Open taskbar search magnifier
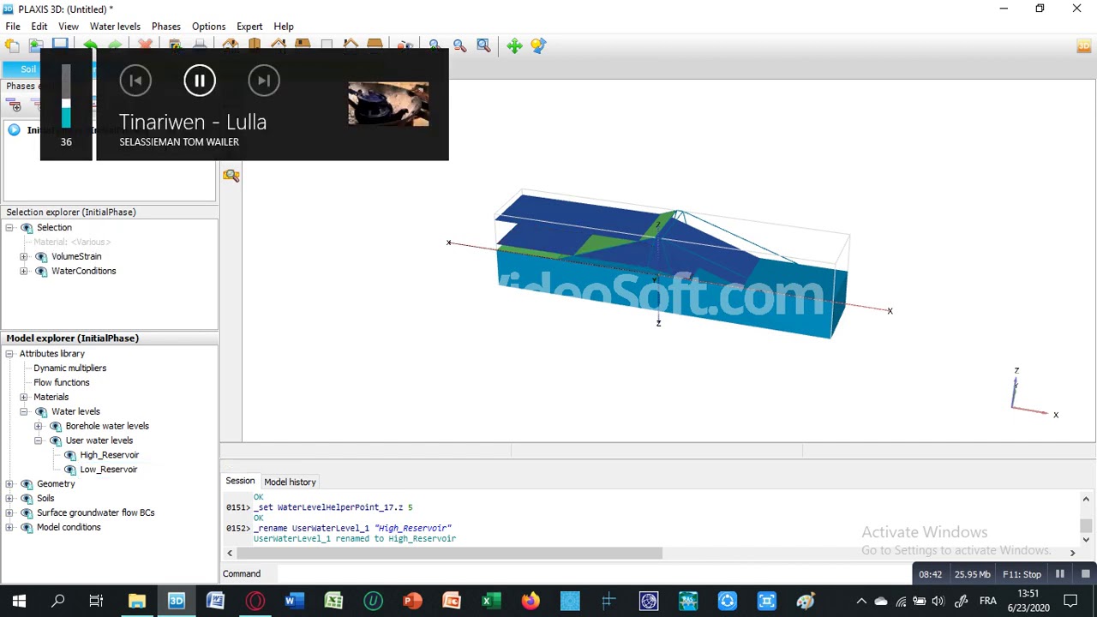 tap(58, 601)
